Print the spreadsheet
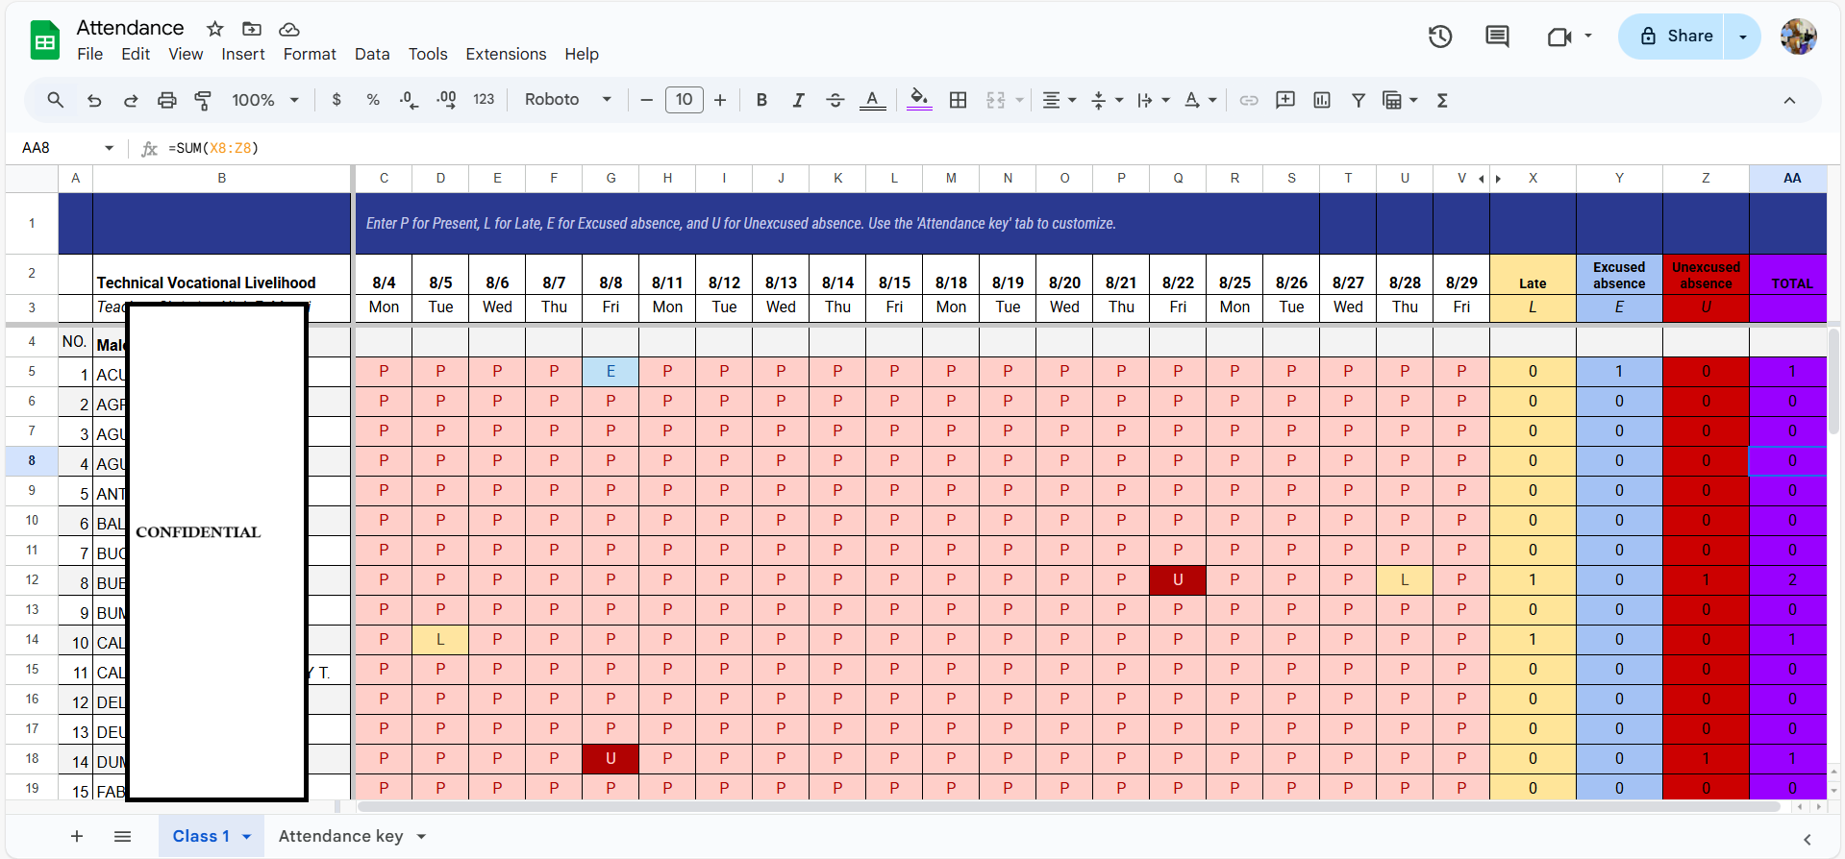The width and height of the screenshot is (1845, 859). coord(167,100)
